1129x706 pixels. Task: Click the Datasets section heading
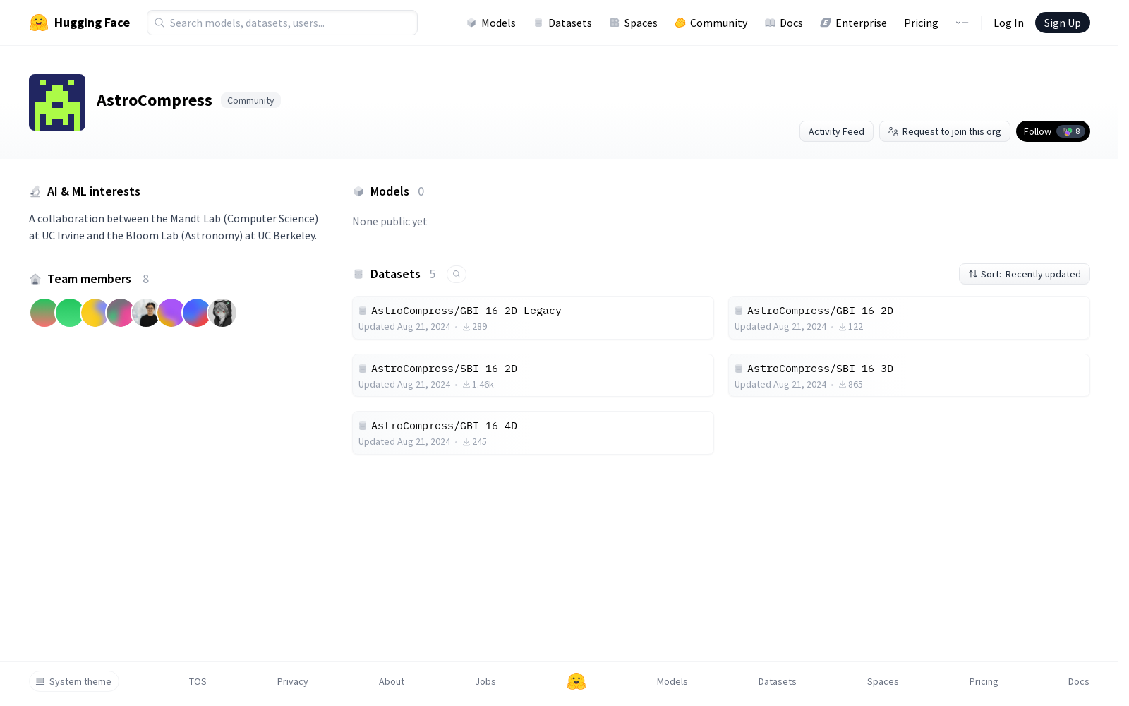(x=395, y=274)
